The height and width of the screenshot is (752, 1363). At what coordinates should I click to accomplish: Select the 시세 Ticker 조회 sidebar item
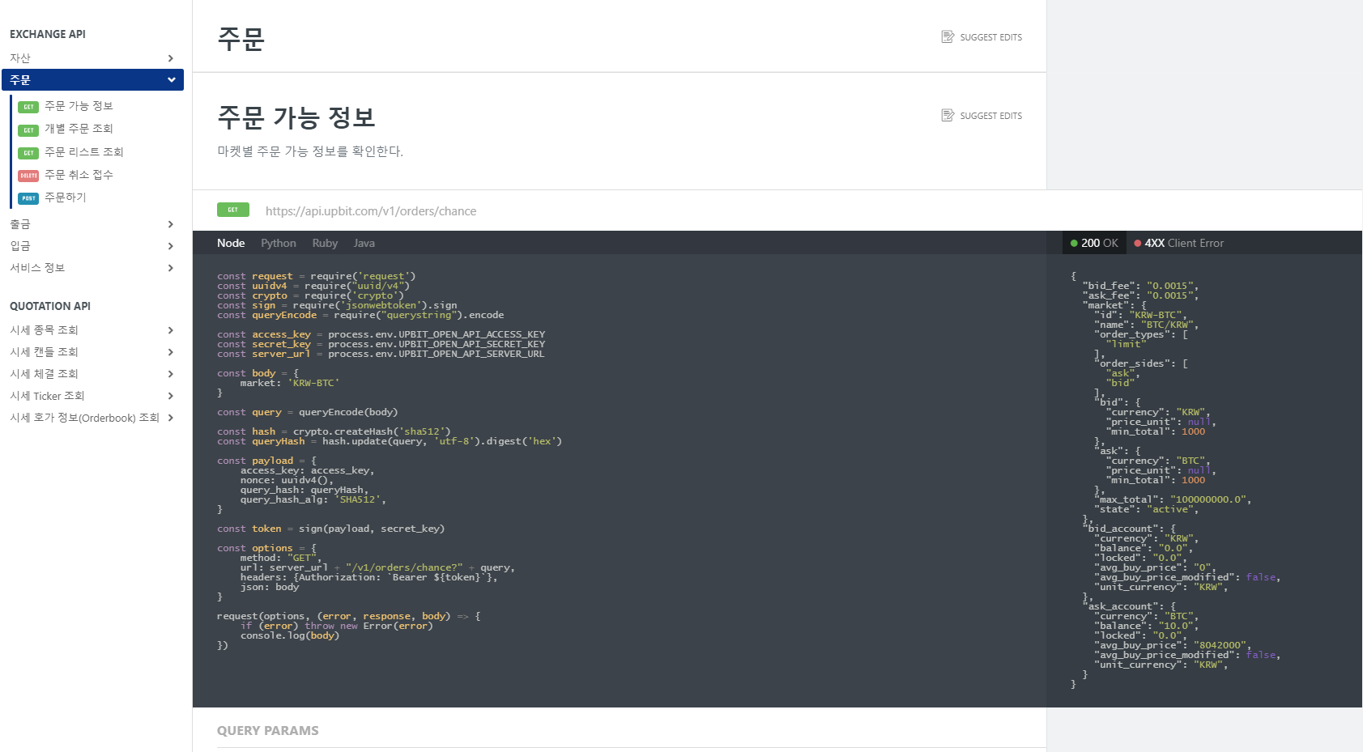coord(92,396)
